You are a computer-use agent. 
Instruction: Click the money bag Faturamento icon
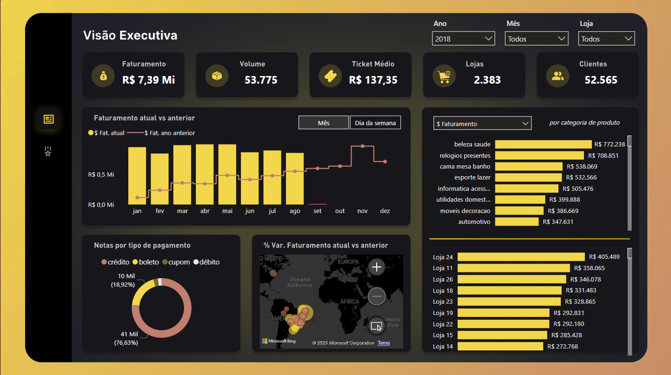coord(103,76)
